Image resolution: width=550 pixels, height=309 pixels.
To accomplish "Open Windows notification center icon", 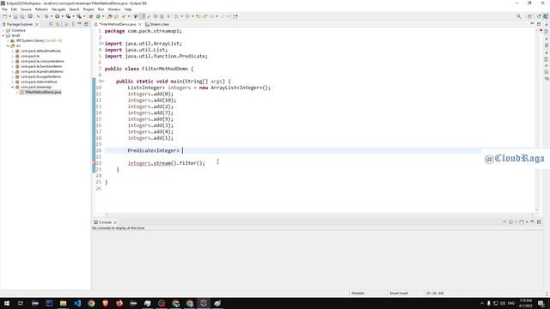I will [541, 303].
